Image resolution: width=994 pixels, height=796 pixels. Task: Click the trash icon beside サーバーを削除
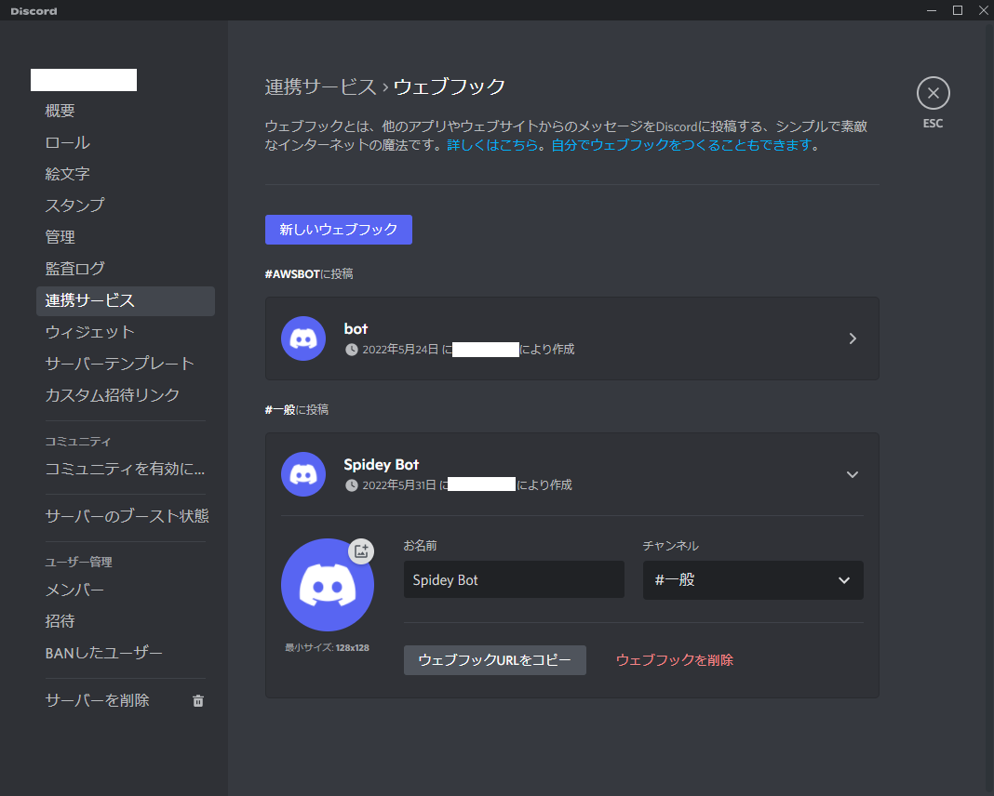(x=198, y=700)
